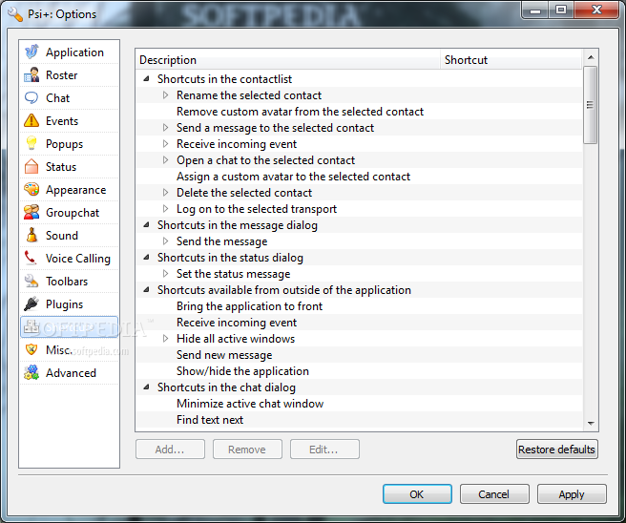This screenshot has width=626, height=523.
Task: Click the Groupchat people icon
Action: pyautogui.click(x=31, y=213)
